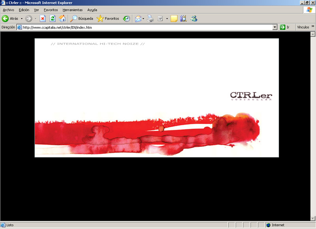Restore down the Internet Explorer window
The image size is (316, 229).
click(307, 3)
